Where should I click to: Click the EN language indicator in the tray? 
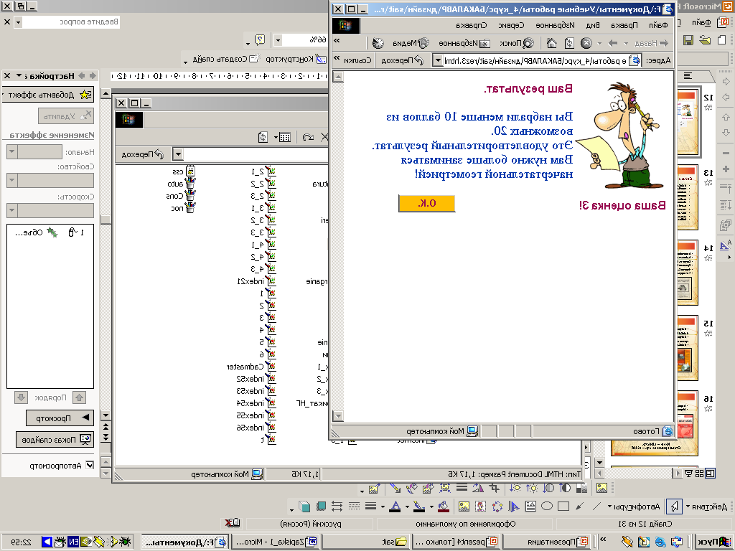[x=73, y=542]
